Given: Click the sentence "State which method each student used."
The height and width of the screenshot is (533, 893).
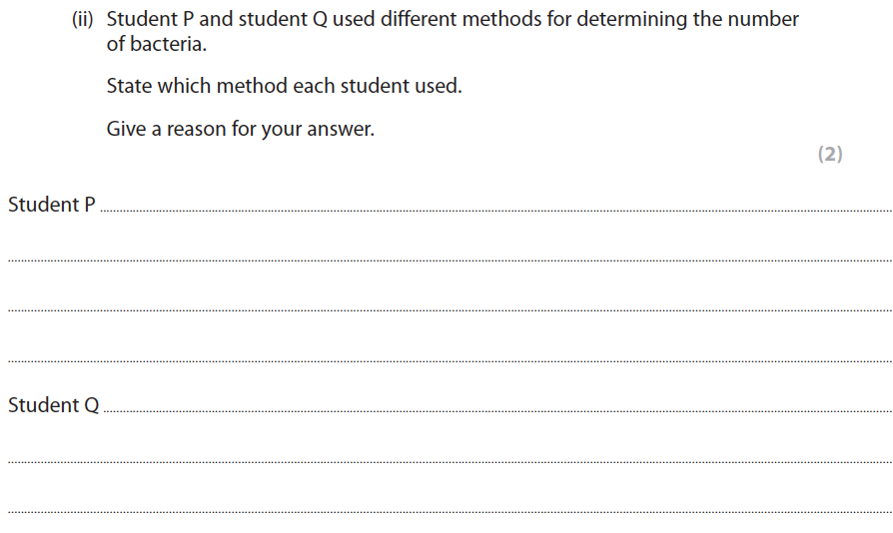Looking at the screenshot, I should 284,87.
